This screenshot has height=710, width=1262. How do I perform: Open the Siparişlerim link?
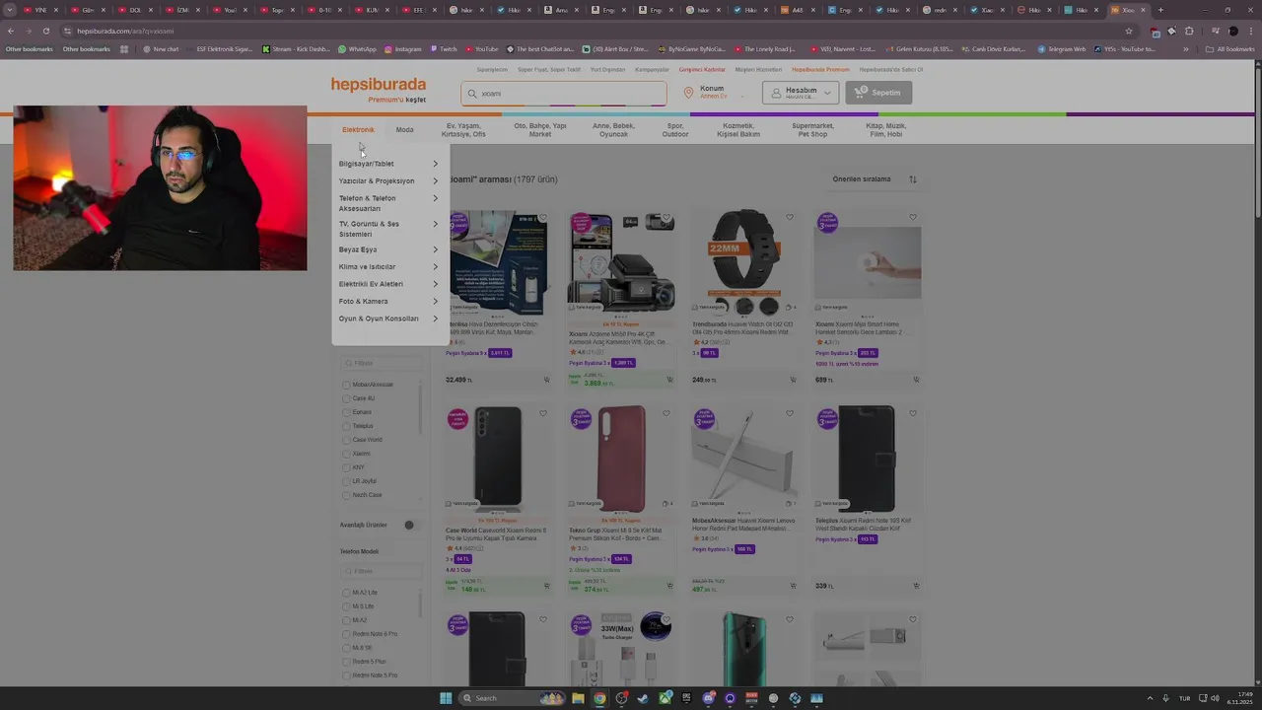click(492, 70)
